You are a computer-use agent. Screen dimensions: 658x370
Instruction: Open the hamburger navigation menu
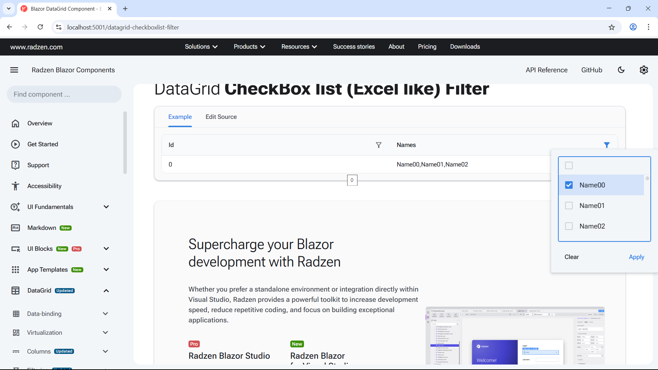click(x=14, y=70)
